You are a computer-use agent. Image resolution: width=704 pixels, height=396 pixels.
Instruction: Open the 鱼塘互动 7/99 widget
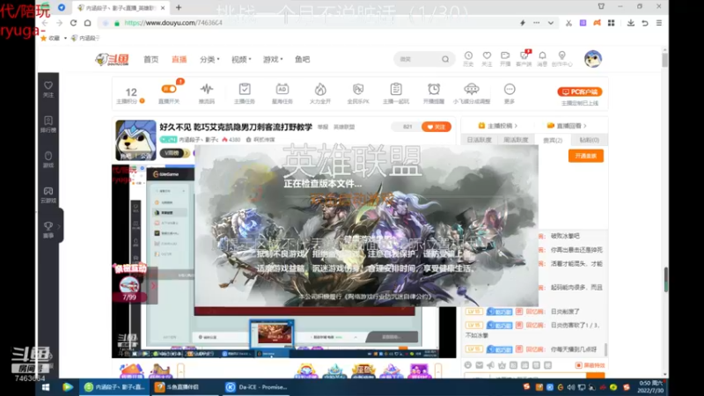[129, 282]
